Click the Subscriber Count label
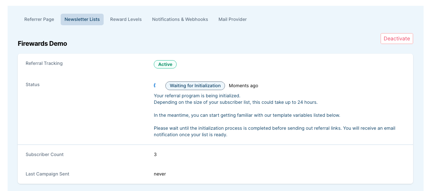The image size is (429, 191). 44,155
